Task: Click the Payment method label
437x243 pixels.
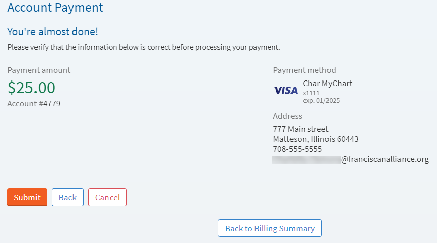Action: tap(304, 70)
